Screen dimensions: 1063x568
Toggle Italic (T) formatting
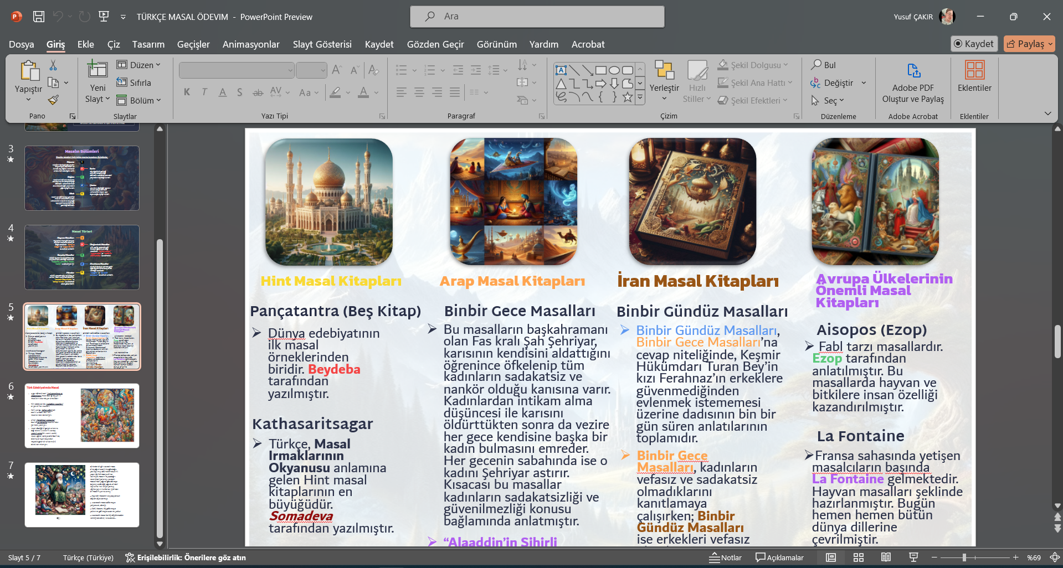tap(204, 92)
